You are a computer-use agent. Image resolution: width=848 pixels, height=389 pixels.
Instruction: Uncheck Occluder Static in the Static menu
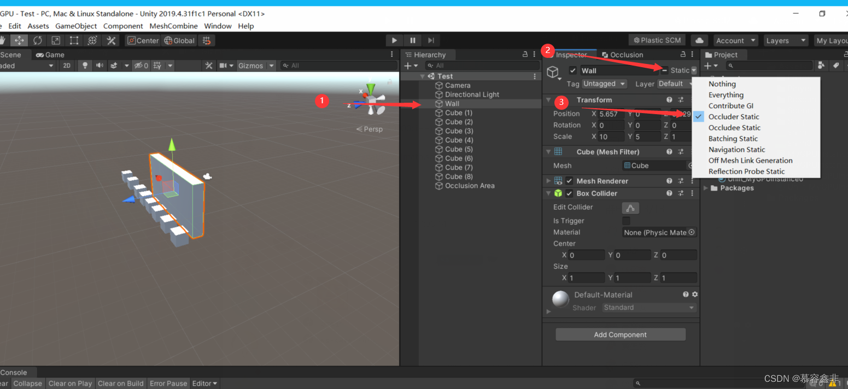(x=733, y=116)
